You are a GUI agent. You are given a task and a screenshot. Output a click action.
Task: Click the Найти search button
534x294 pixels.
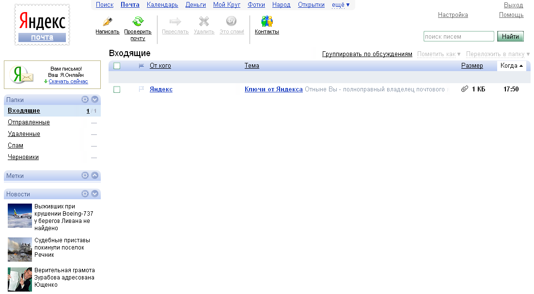[x=510, y=36]
